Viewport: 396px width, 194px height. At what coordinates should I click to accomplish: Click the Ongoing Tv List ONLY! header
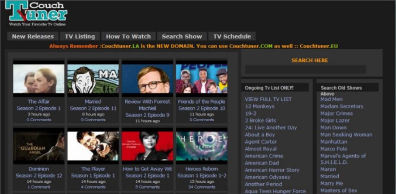[x=269, y=88]
